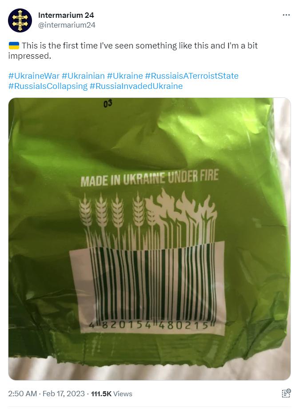Click the tweet text about being impressed
The height and width of the screenshot is (410, 299).
click(x=133, y=51)
